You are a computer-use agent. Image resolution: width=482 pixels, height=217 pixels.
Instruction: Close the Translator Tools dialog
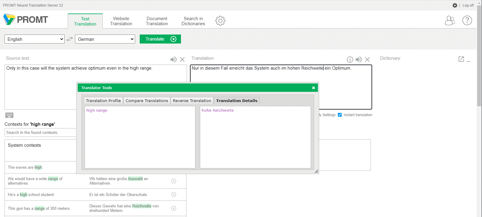click(313, 88)
